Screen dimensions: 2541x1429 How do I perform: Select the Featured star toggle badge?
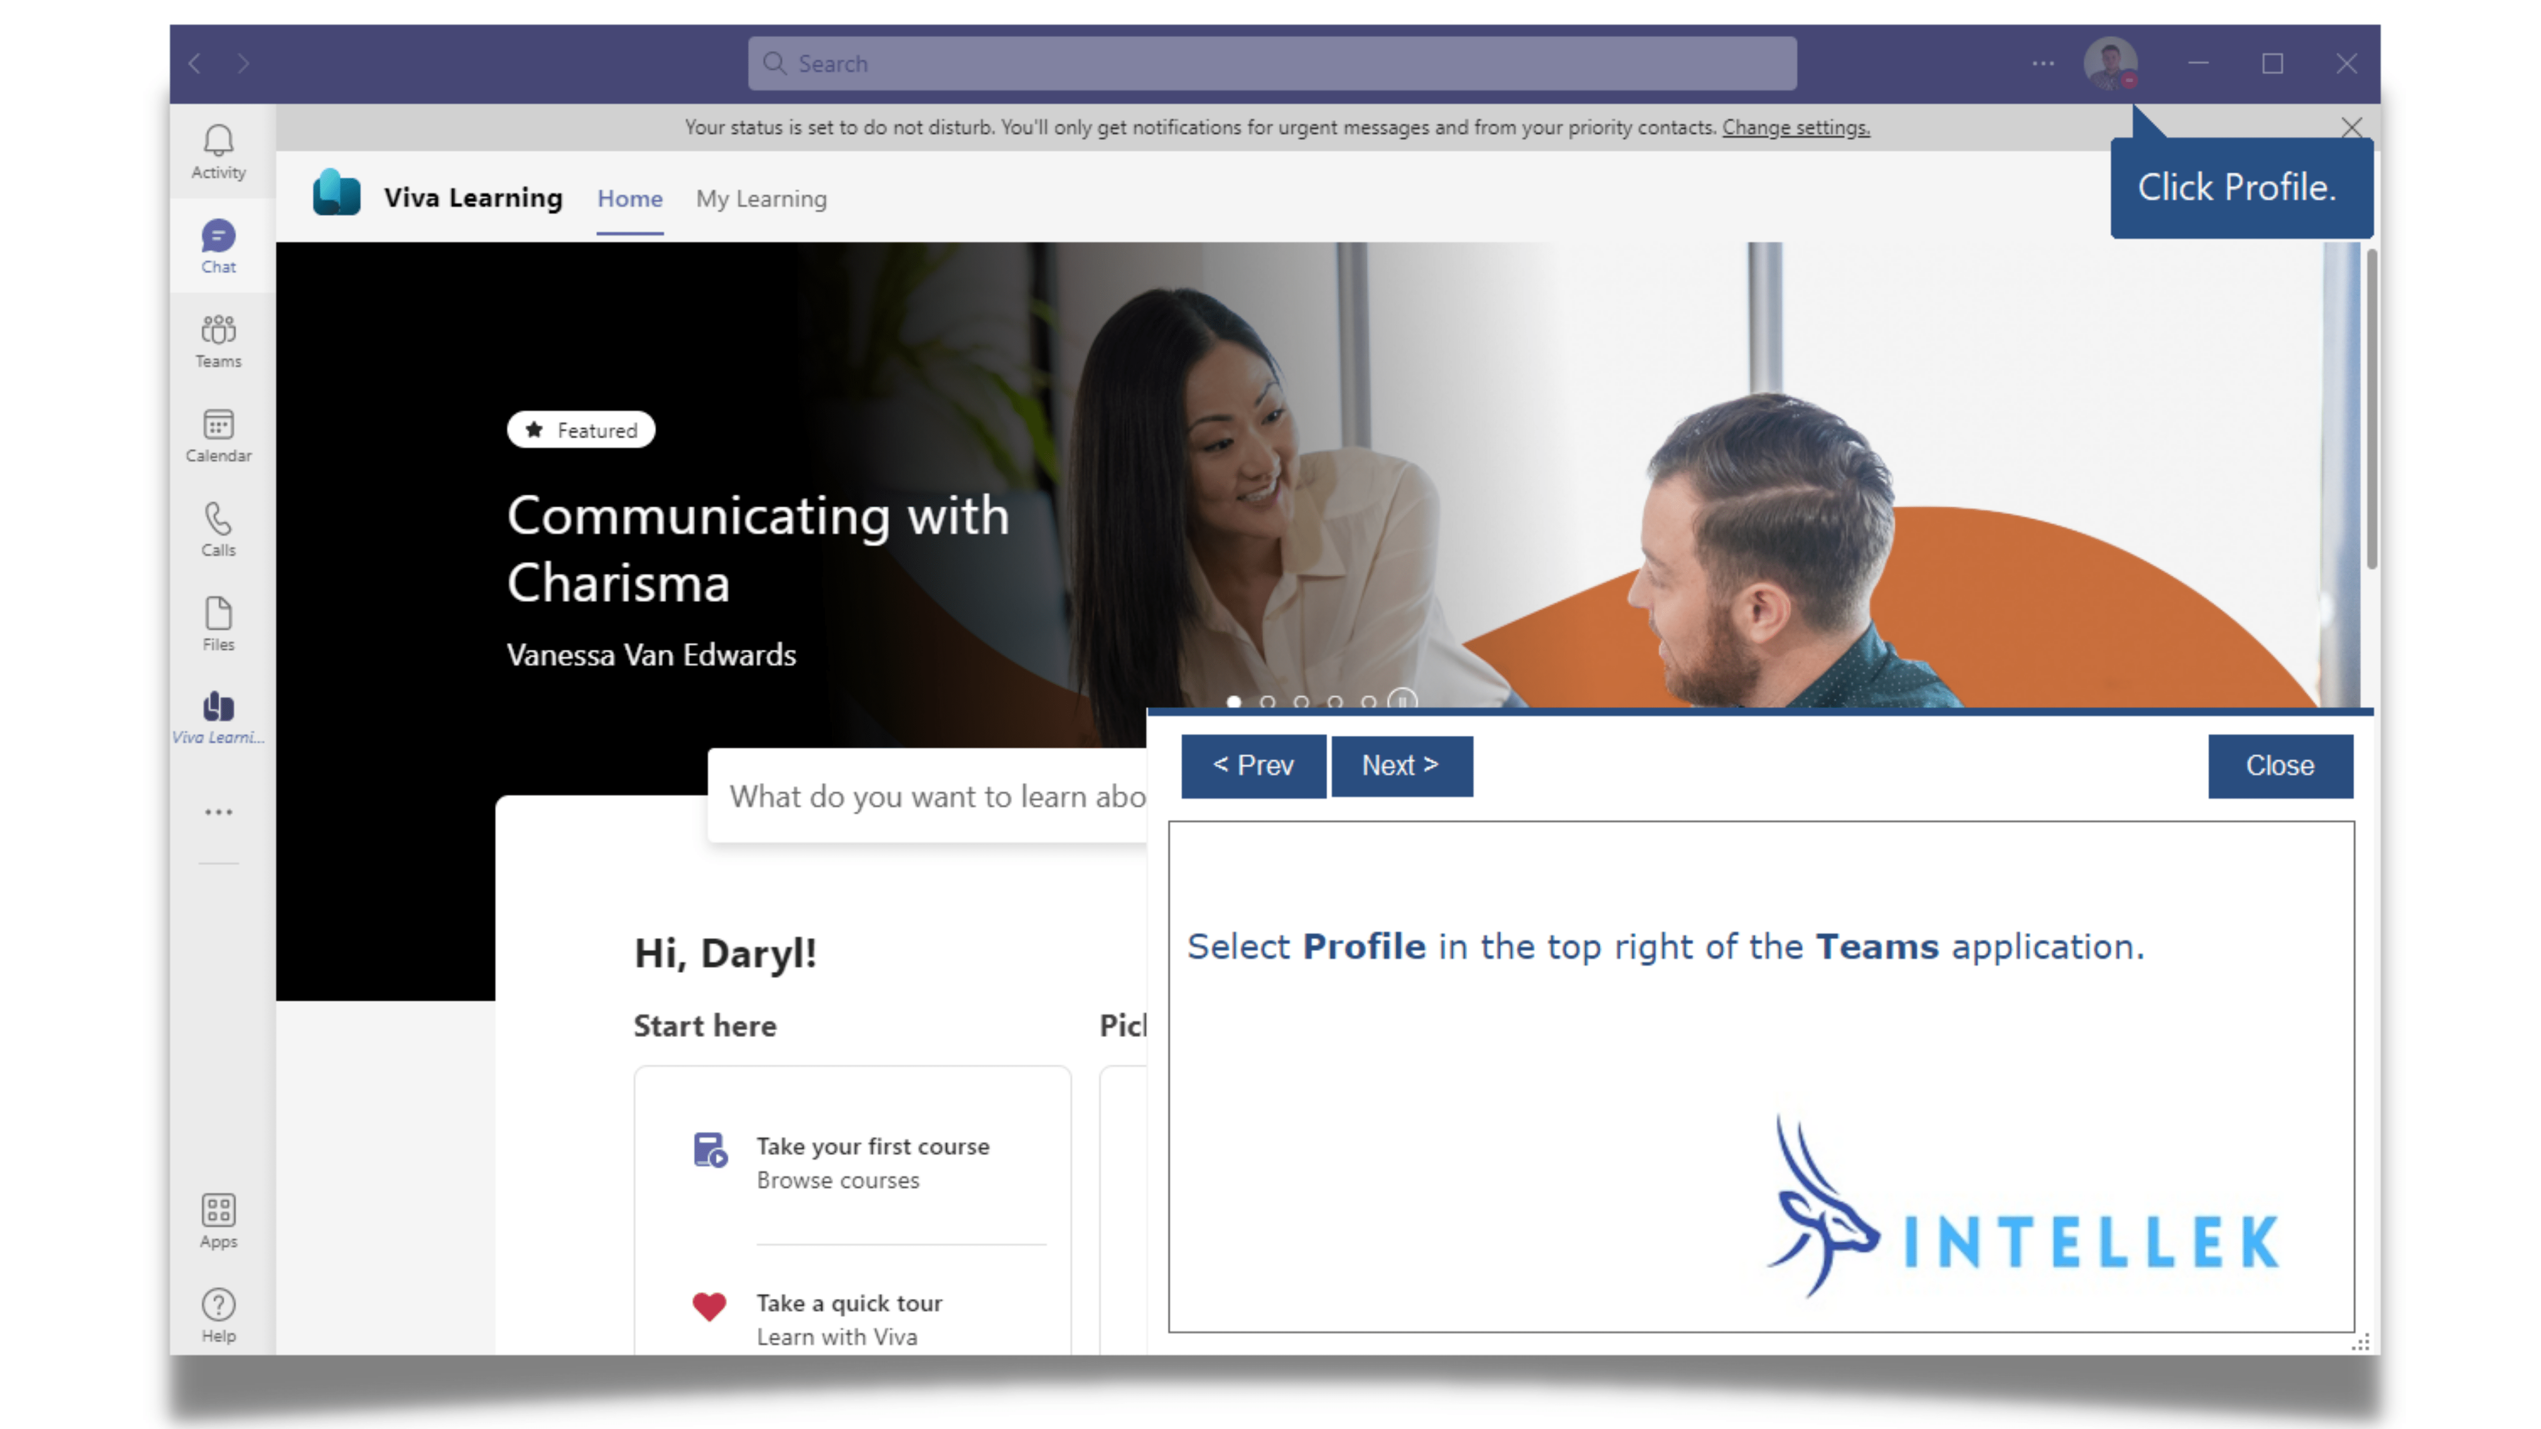[x=581, y=429]
